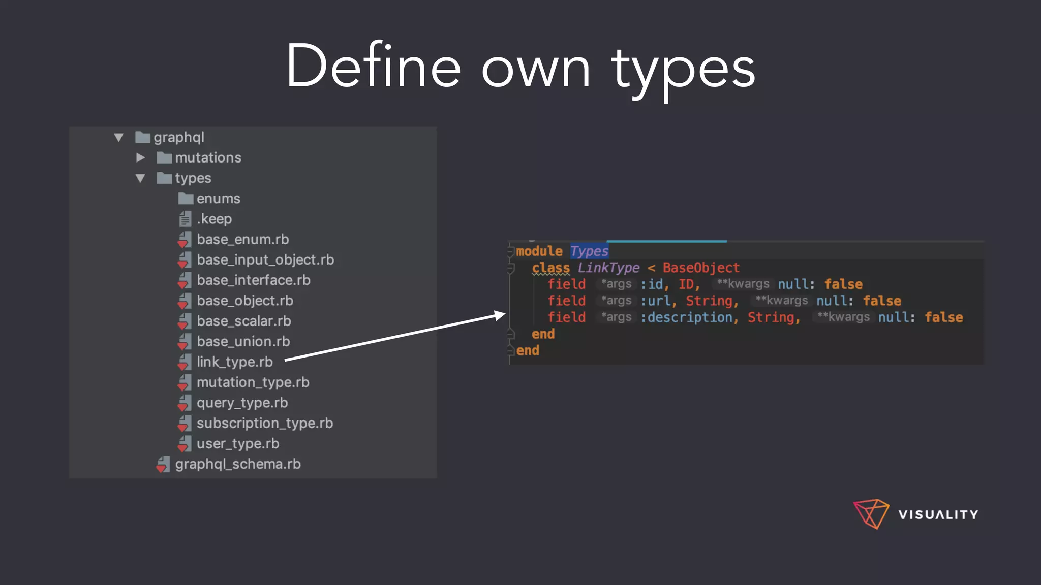Screen dimensions: 1041x585
Task: Click the VISUALITY wordmark text
Action: point(938,514)
